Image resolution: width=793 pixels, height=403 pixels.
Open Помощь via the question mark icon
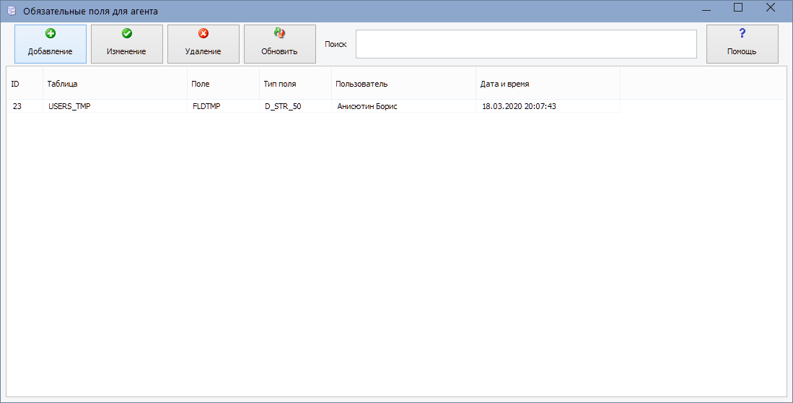click(742, 33)
